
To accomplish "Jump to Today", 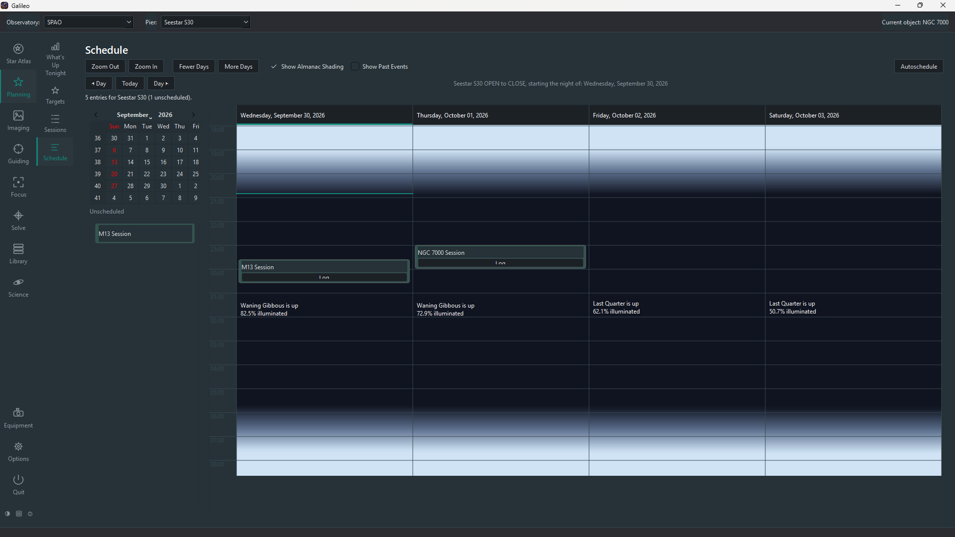I will pyautogui.click(x=130, y=84).
